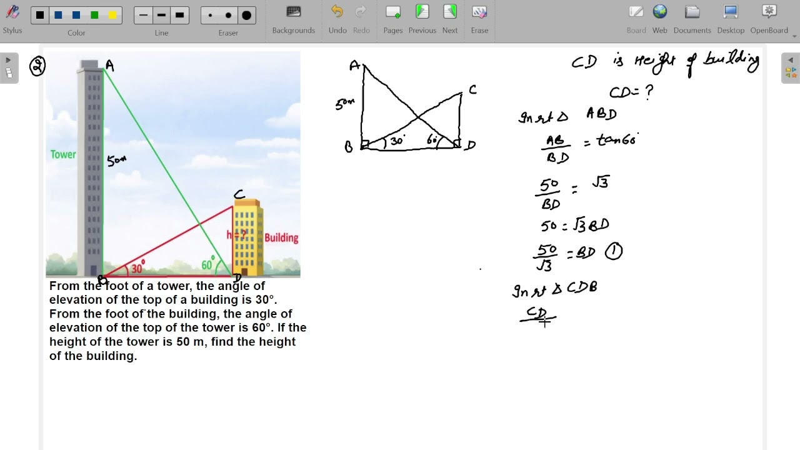This screenshot has width=800, height=450.
Task: Select the yellow pen color
Action: 112,15
